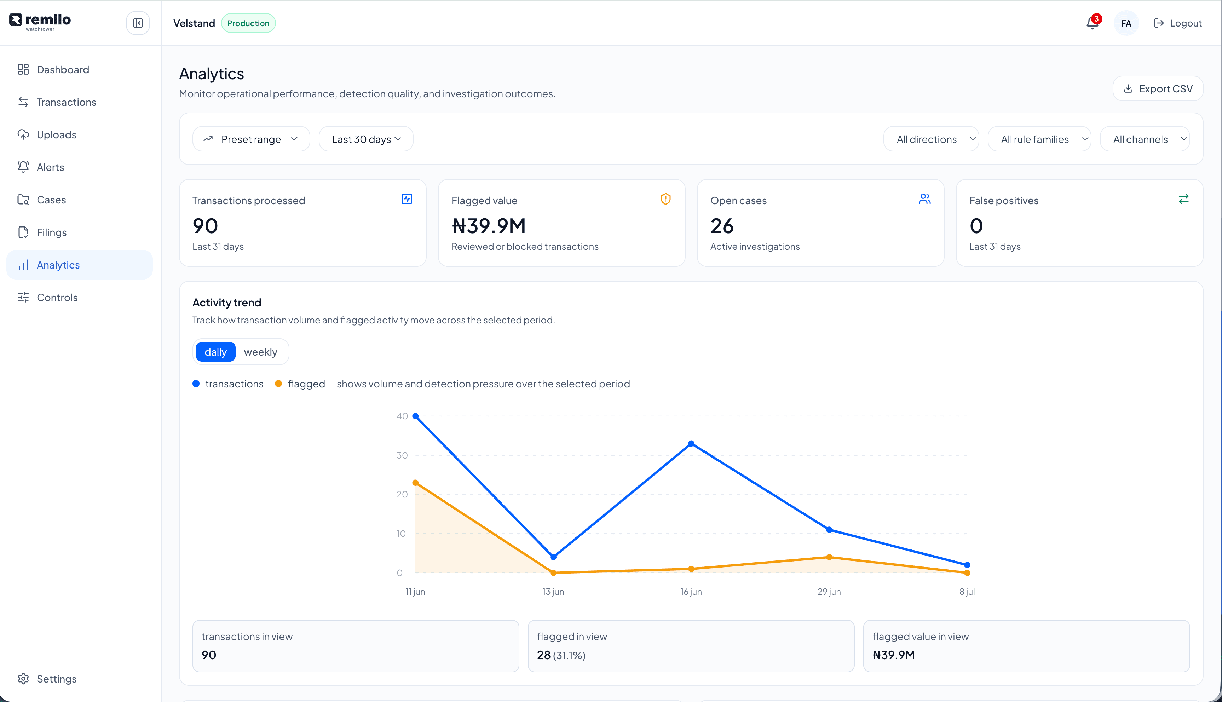
Task: Click the transactions data point at 16 jun
Action: 691,444
